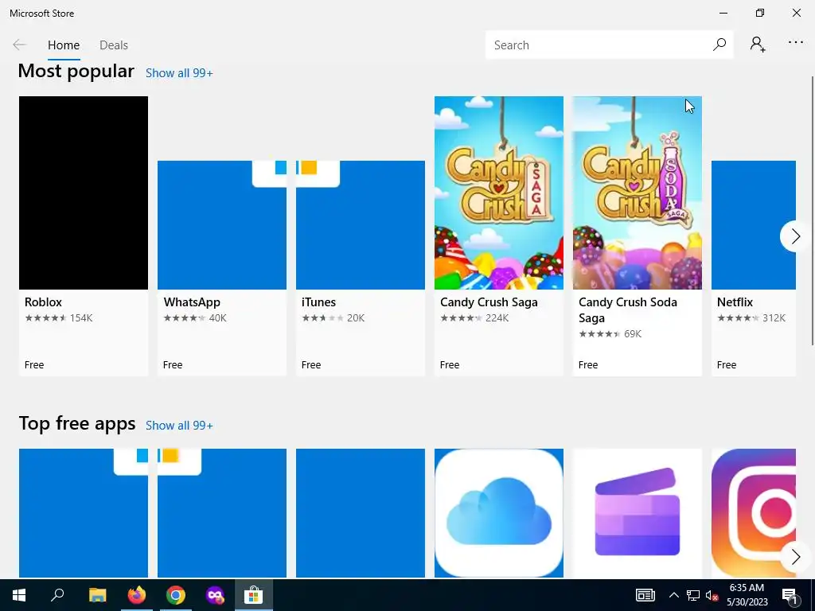Open the muted volume tray icon
Image resolution: width=815 pixels, height=611 pixels.
712,595
